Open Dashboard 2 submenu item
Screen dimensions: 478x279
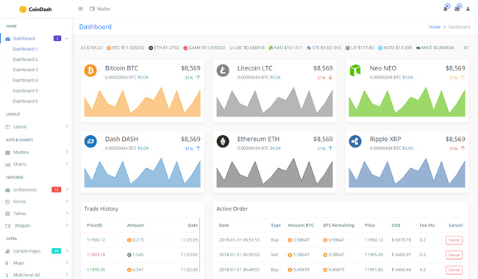(25, 59)
